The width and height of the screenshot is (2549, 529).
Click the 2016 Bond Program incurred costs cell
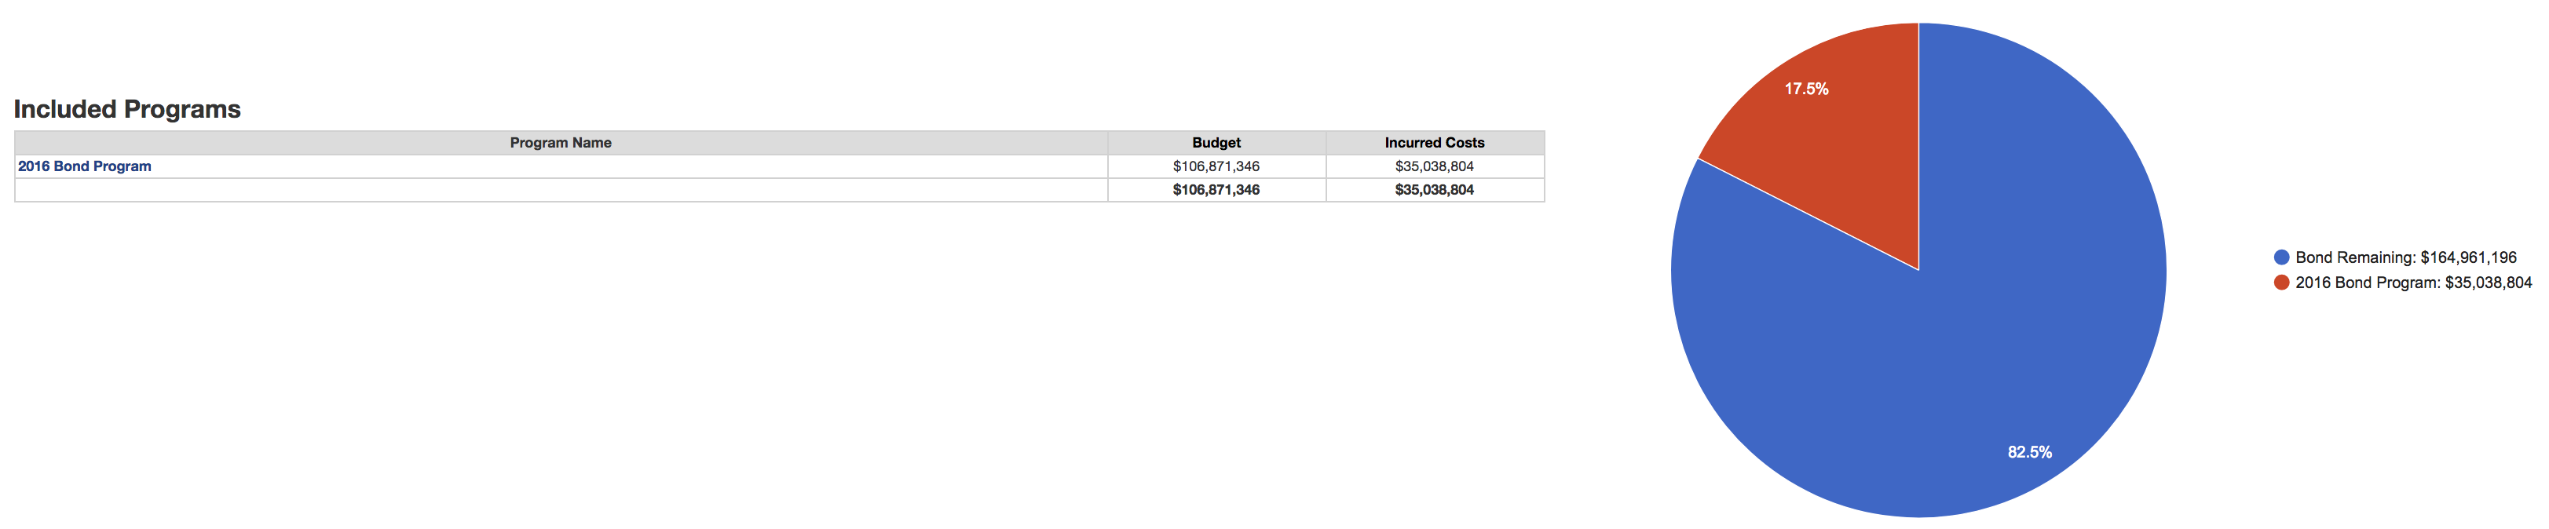click(x=1435, y=166)
